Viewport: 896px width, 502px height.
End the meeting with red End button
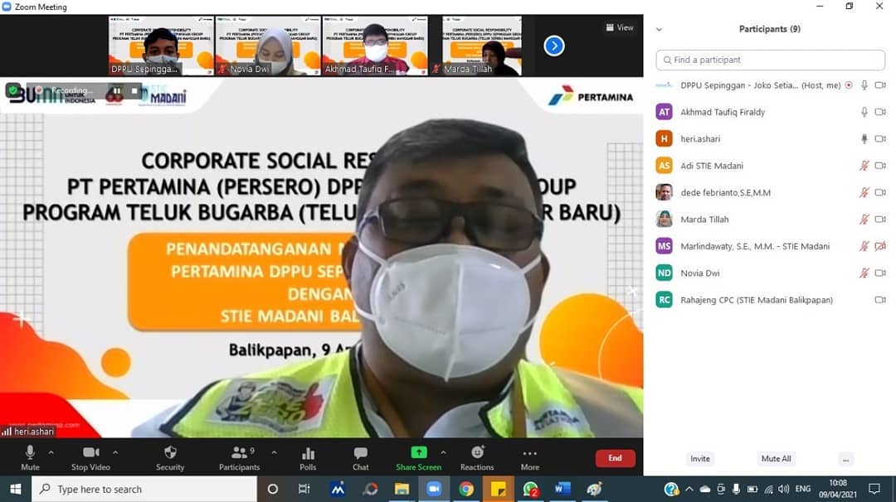[615, 458]
